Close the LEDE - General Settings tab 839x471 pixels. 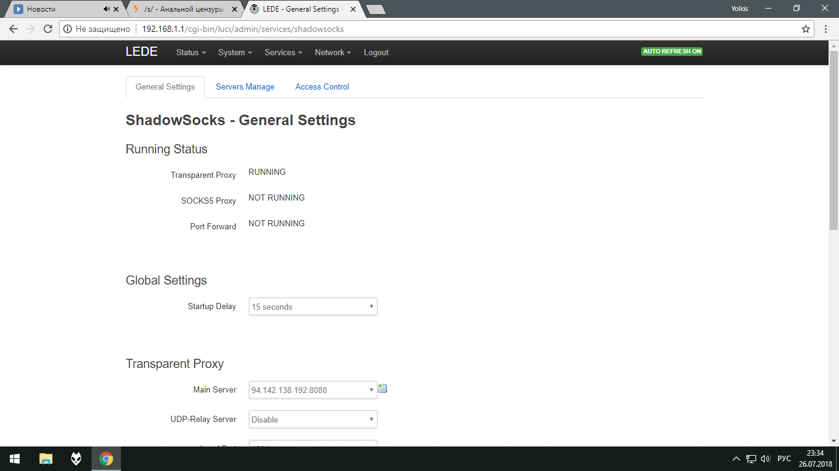point(353,9)
